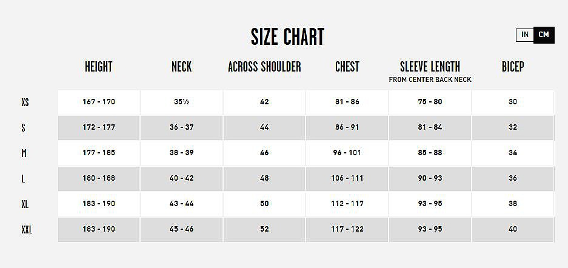Select the Bicep column header
This screenshot has width=568, height=268.
pyautogui.click(x=512, y=67)
